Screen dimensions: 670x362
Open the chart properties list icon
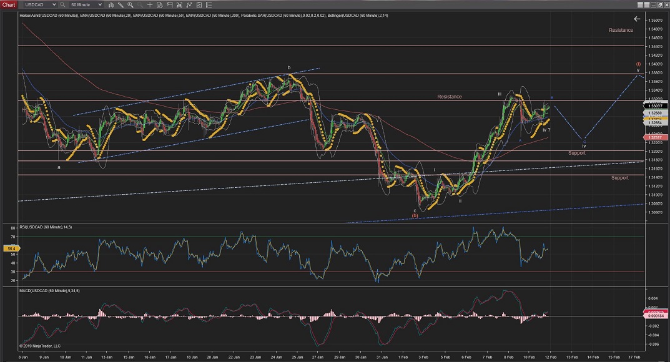pos(209,4)
